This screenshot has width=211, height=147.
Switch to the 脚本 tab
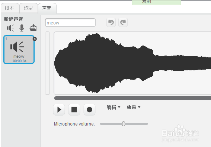[x=10, y=8]
